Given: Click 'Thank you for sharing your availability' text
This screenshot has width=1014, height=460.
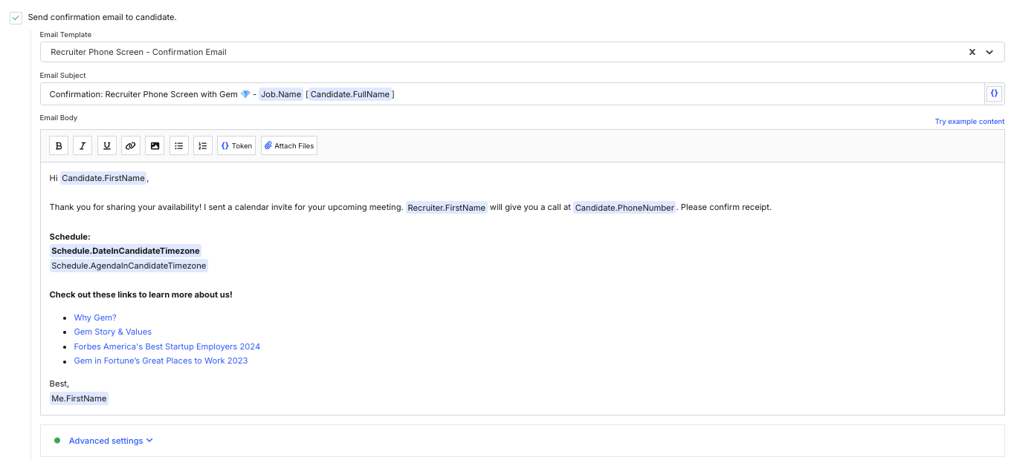Looking at the screenshot, I should 125,207.
